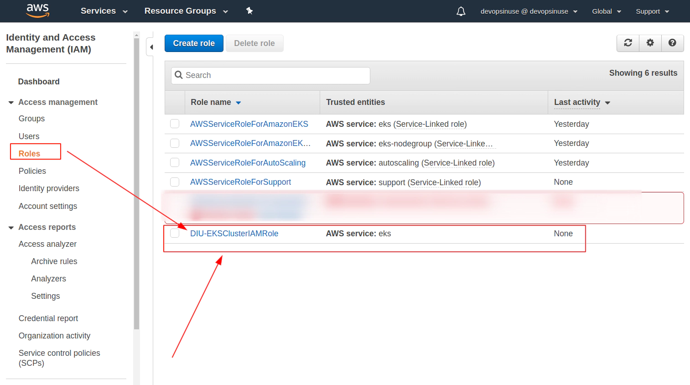Open Analyzers page
Viewport: 690px width, 385px height.
pyautogui.click(x=48, y=279)
